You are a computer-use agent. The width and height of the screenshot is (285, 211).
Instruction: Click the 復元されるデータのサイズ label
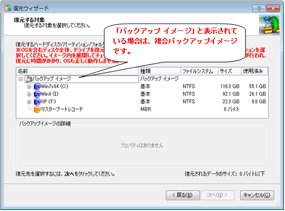coord(211,174)
